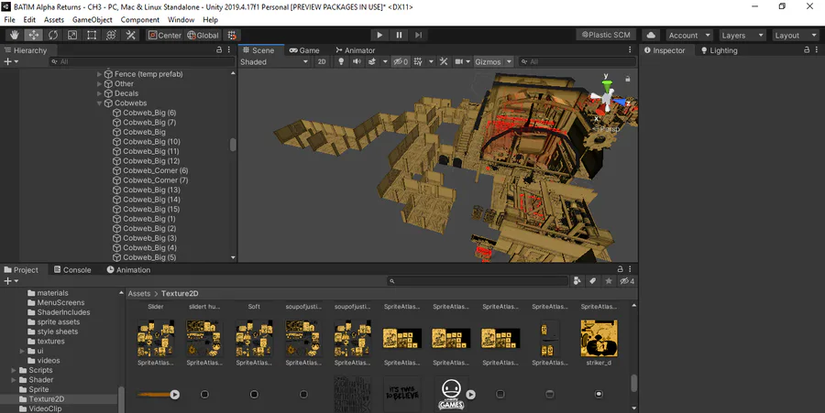
Task: Open Inspector panel options menu
Action: pyautogui.click(x=817, y=50)
